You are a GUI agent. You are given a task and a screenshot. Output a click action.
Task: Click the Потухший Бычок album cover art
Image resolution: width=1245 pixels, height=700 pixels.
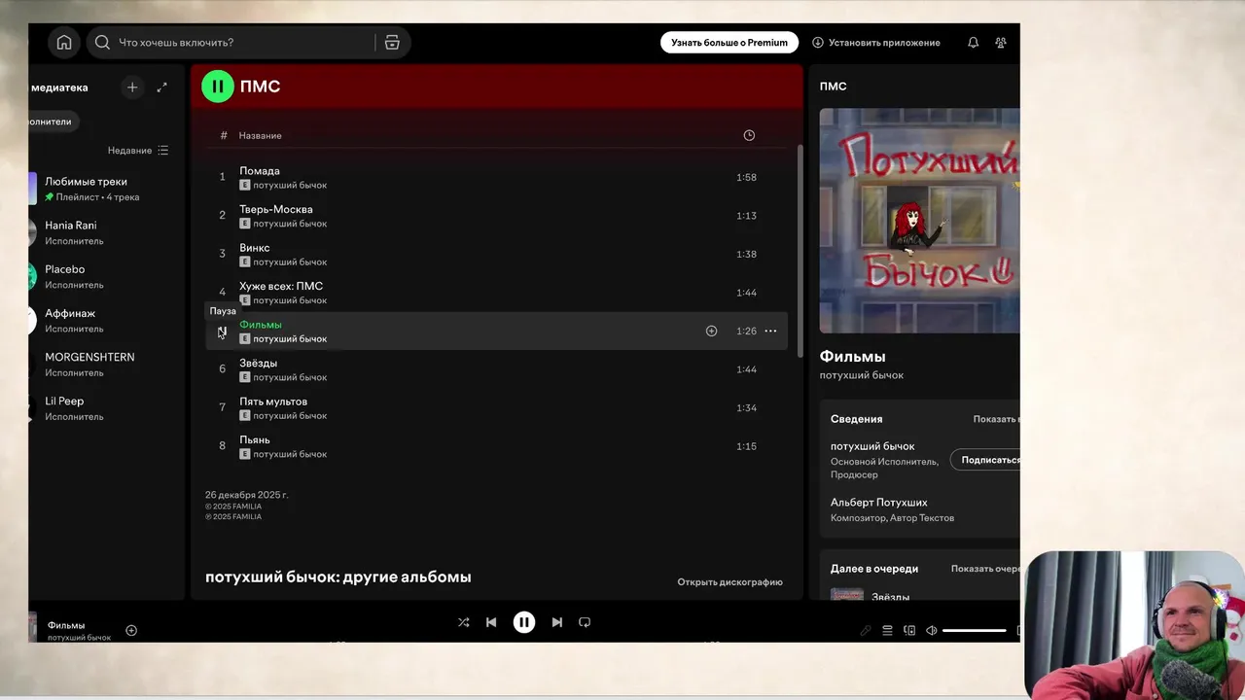919,221
